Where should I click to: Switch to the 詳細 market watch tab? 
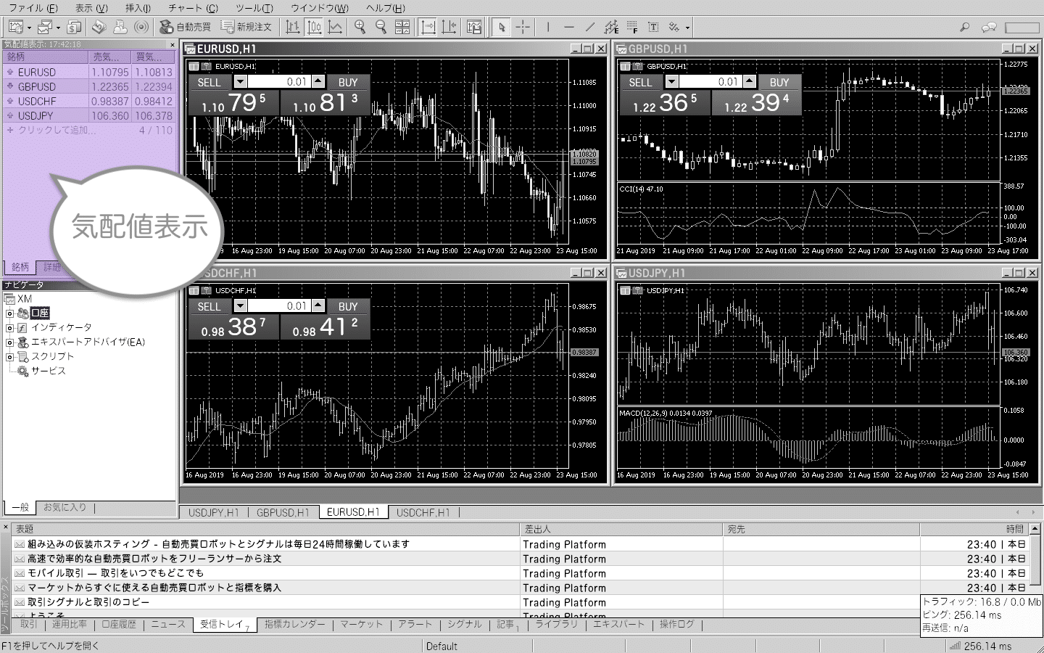pos(52,267)
